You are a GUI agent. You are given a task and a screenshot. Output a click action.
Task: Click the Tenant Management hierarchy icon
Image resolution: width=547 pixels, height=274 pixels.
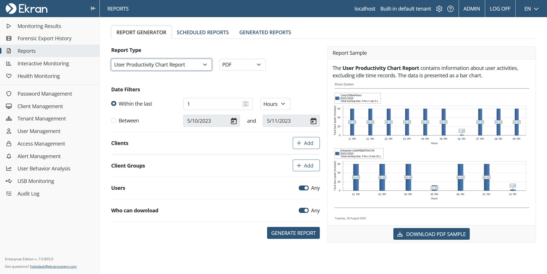coord(9,118)
